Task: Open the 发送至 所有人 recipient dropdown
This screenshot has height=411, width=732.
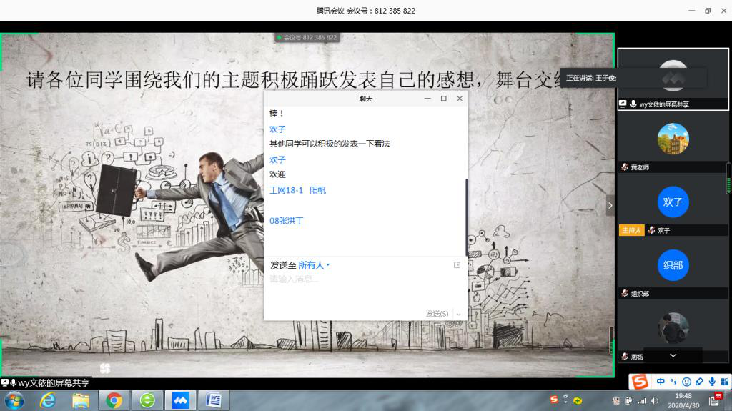Action: [314, 265]
